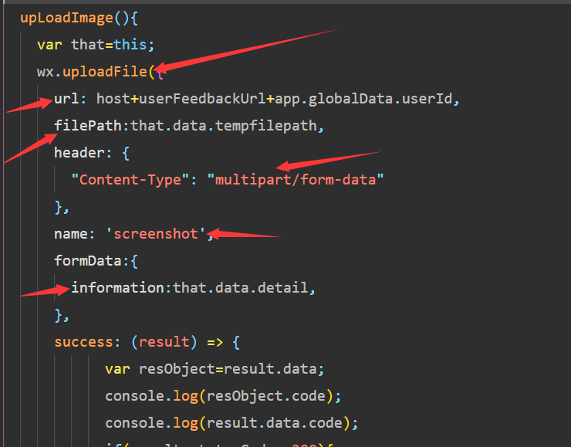Click 'console.log(result.data.code);' line
The height and width of the screenshot is (447, 571).
pos(231,423)
